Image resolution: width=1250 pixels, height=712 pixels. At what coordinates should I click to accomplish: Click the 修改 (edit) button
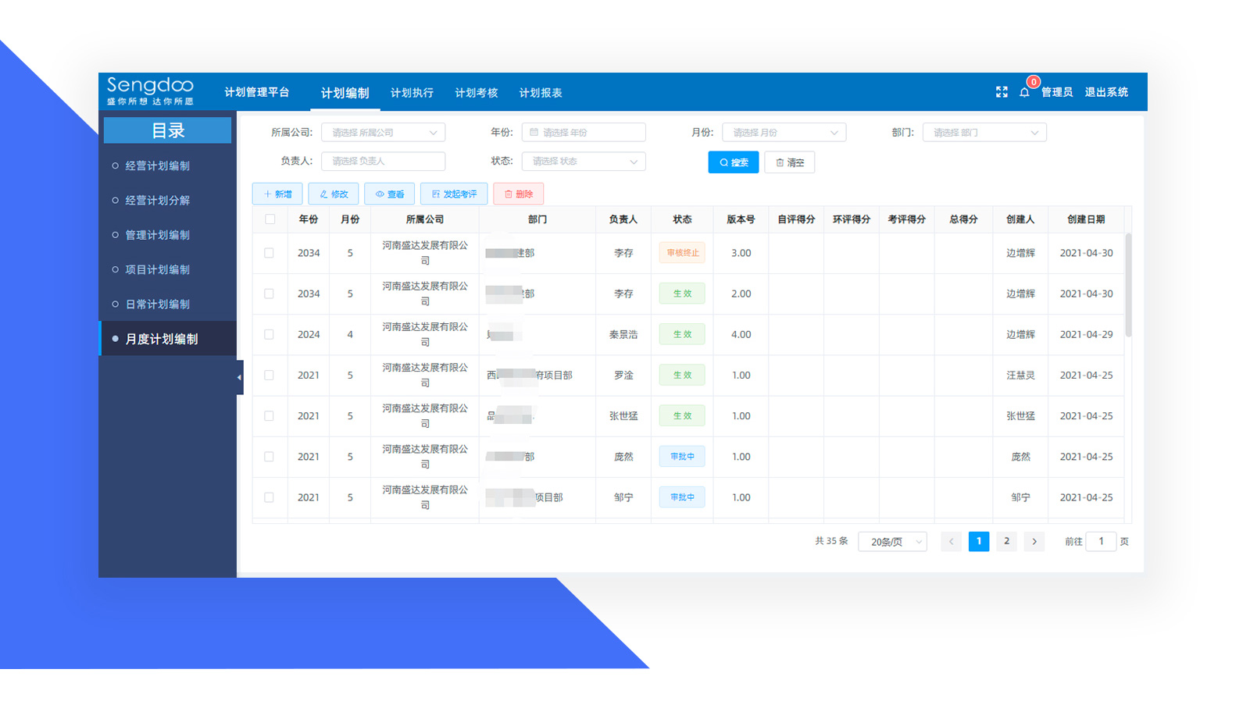click(334, 194)
